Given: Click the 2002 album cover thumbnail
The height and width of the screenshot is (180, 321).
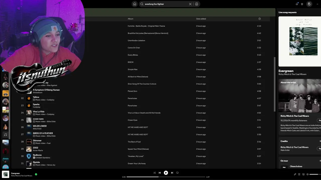Looking at the screenshot, I should coord(29,149).
